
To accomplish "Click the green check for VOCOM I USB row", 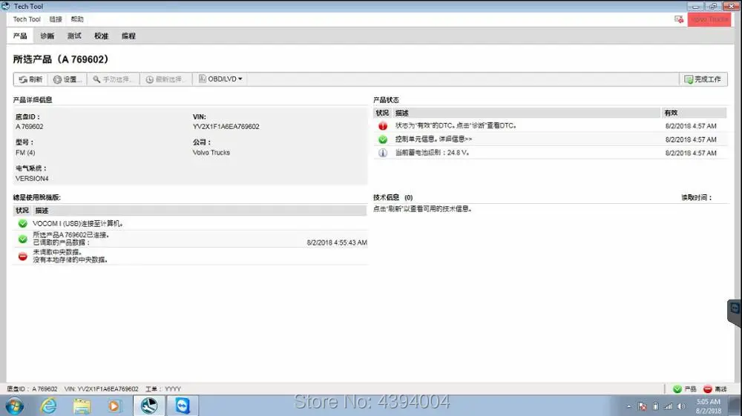I will 23,223.
